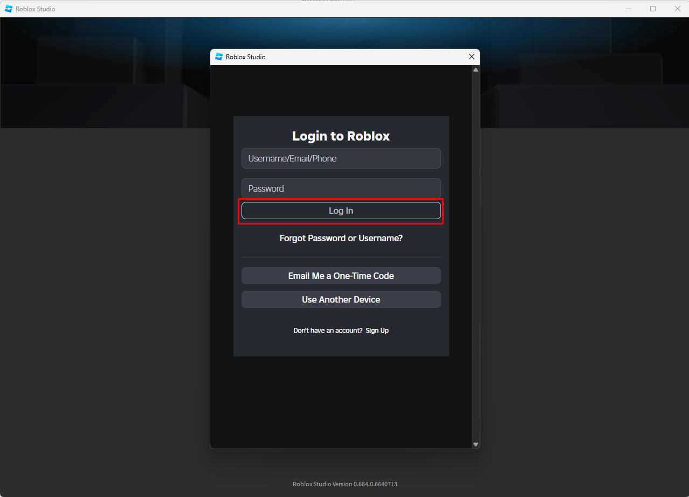
Task: Click the Roblox Studio version text
Action: [x=344, y=484]
